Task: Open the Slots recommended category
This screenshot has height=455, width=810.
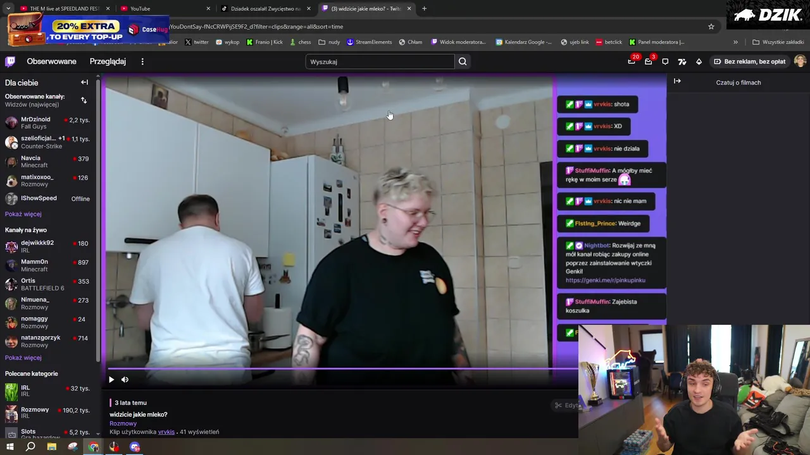Action: coord(48,434)
